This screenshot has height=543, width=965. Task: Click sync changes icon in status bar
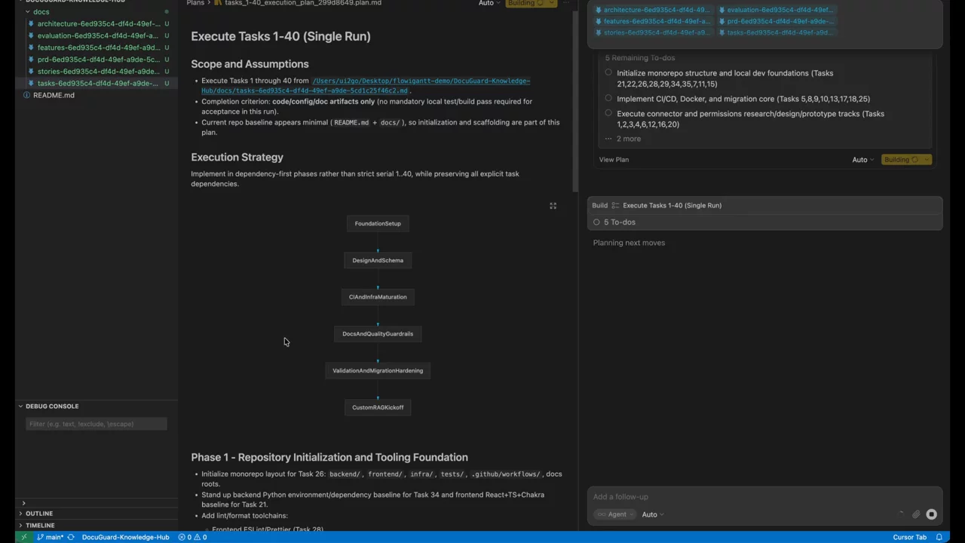pos(72,537)
